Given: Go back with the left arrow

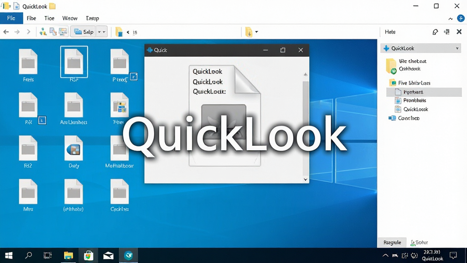Looking at the screenshot, I should (x=6, y=32).
